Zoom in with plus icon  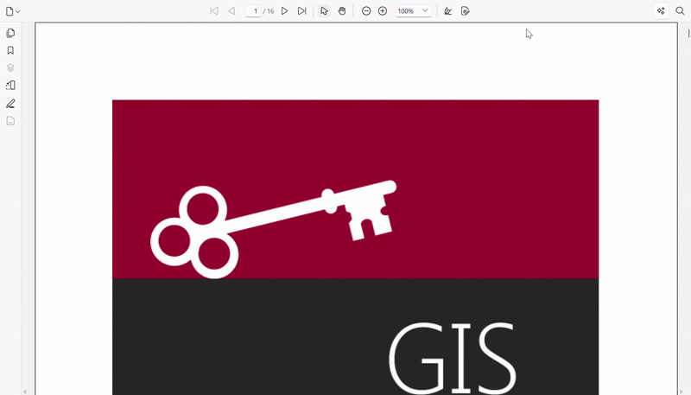click(x=383, y=11)
